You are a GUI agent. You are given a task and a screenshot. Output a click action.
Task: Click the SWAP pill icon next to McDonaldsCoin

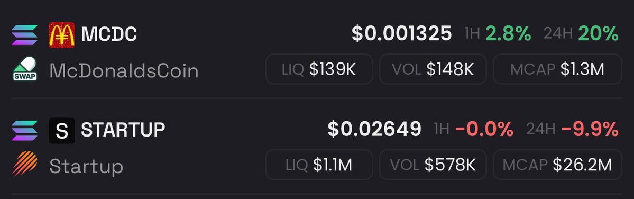click(x=25, y=69)
